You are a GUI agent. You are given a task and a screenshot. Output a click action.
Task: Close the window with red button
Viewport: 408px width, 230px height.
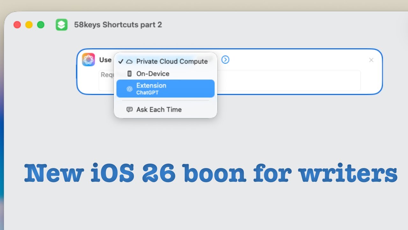(x=17, y=25)
